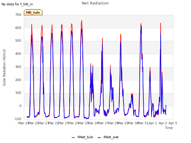Click the Apr 3 x-axis label
The height and width of the screenshot is (143, 191).
coord(173,123)
